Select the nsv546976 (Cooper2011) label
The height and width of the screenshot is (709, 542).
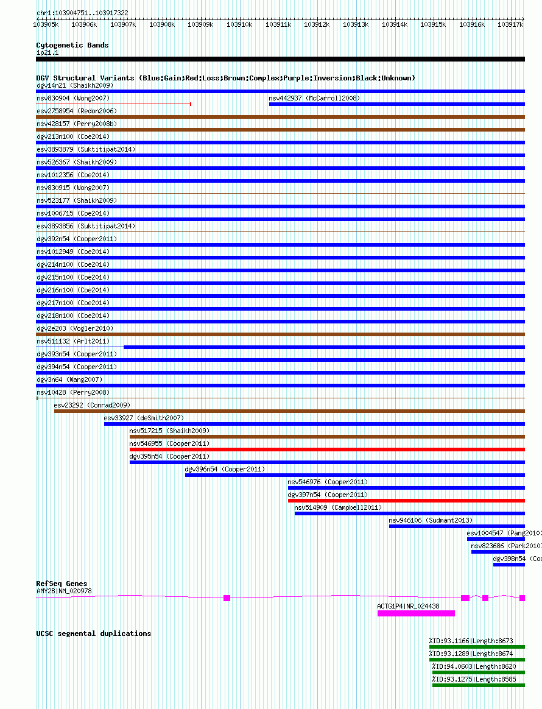pyautogui.click(x=328, y=482)
